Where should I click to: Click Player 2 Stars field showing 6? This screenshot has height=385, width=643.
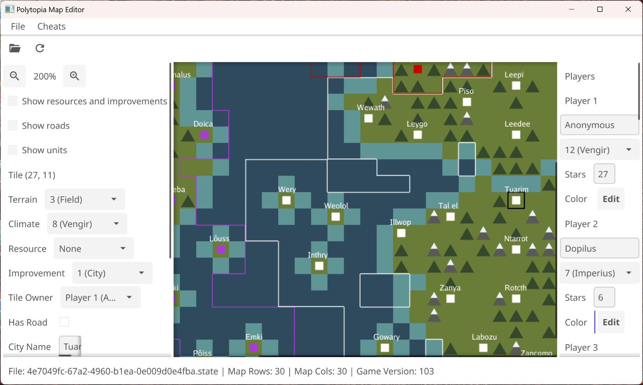[604, 297]
